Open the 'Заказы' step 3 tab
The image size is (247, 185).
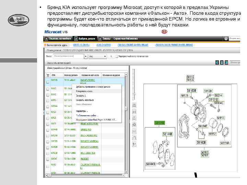click(104, 38)
